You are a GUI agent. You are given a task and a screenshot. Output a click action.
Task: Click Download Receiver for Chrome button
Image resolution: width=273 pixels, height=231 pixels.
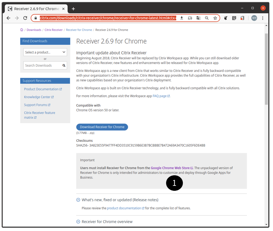click(102, 127)
